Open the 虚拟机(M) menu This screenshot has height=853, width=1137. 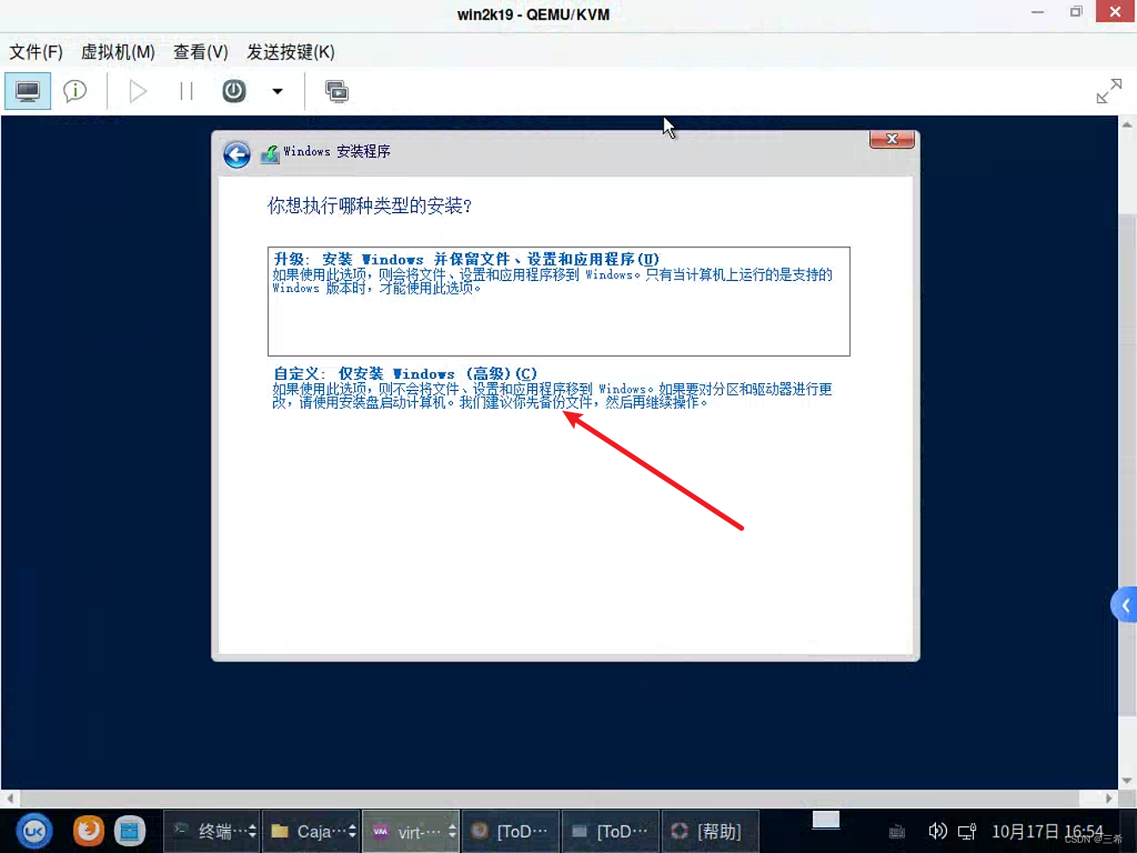pos(118,52)
